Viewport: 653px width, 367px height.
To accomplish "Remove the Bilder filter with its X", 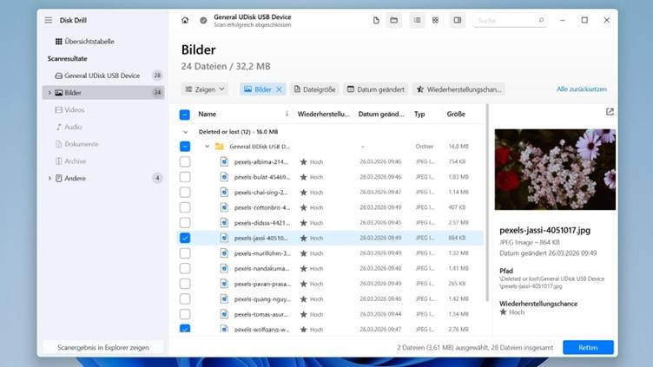I will click(279, 89).
